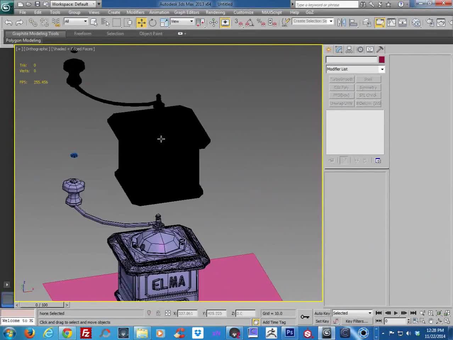453x340 pixels.
Task: Activate the Select and Move tool
Action: [x=141, y=23]
